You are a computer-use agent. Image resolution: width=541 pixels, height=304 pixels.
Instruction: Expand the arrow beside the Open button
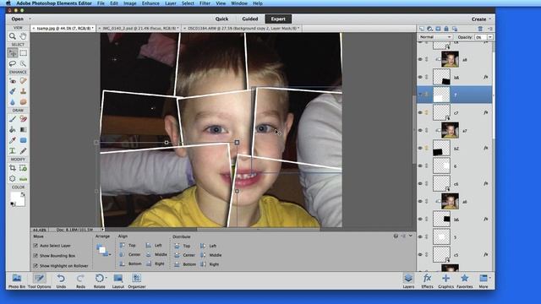pos(30,19)
